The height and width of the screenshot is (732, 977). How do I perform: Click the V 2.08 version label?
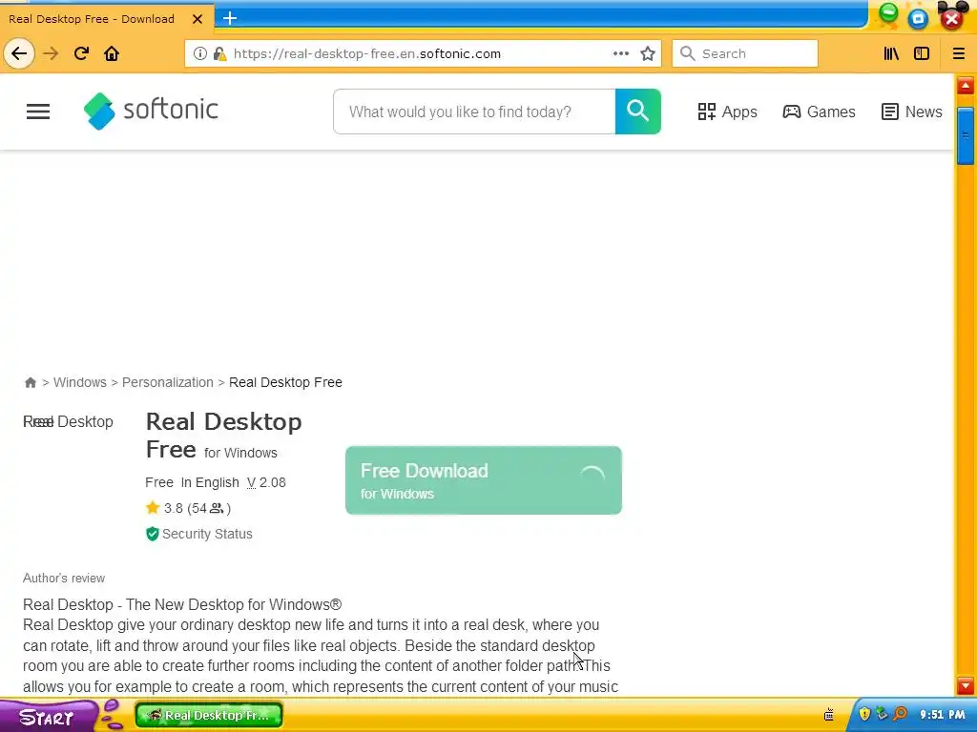266,482
